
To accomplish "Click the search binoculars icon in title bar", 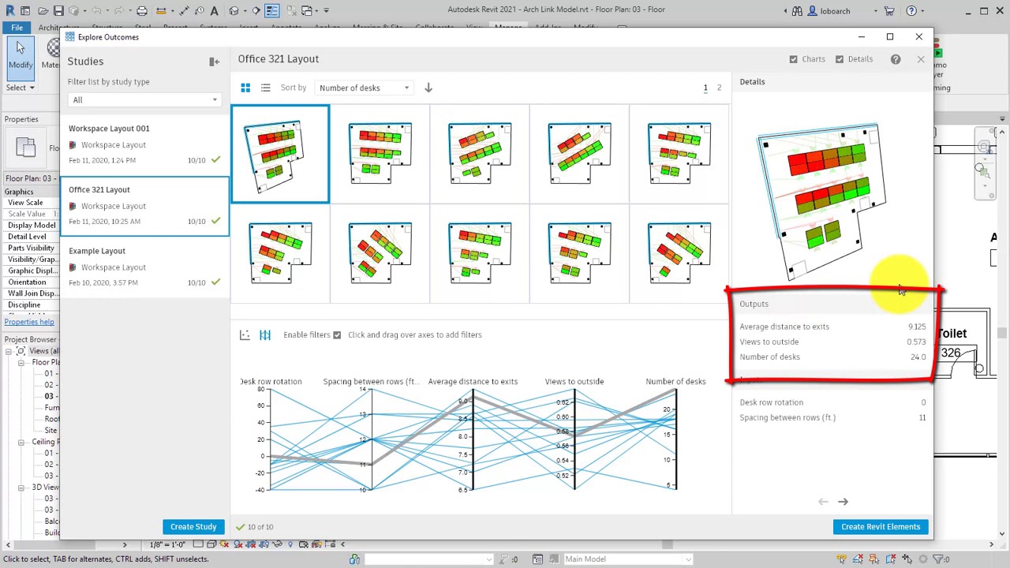I will 797,10.
